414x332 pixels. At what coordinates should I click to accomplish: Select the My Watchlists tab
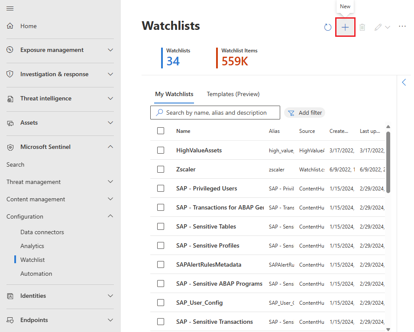pyautogui.click(x=174, y=94)
